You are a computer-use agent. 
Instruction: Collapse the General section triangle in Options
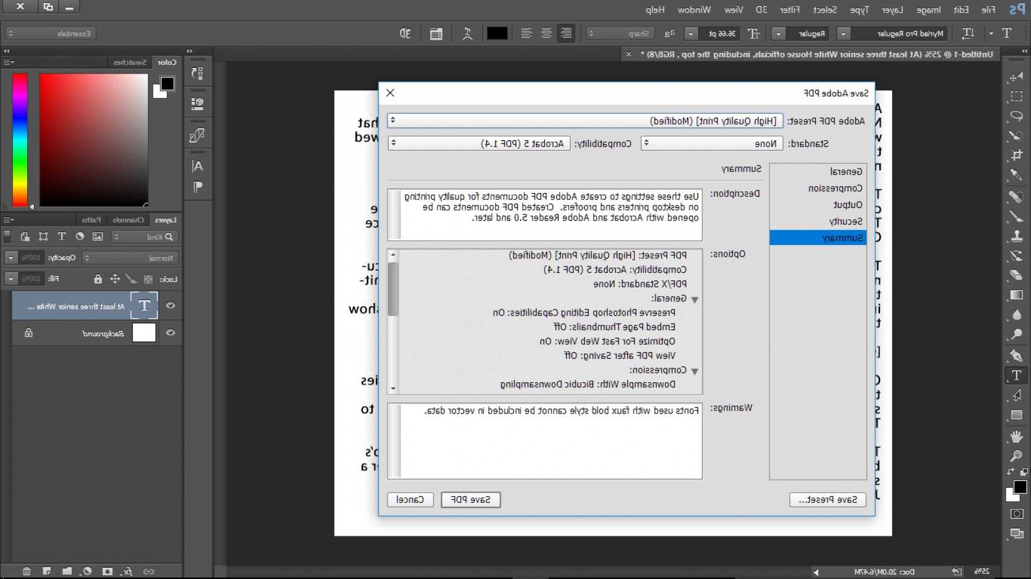[x=694, y=299]
